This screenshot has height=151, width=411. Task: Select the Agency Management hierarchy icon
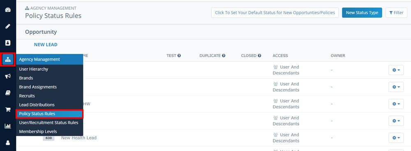pos(8,59)
